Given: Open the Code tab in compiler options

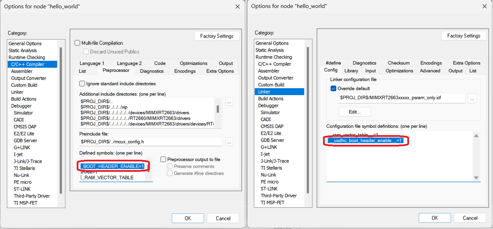Looking at the screenshot, I should pyautogui.click(x=160, y=63).
